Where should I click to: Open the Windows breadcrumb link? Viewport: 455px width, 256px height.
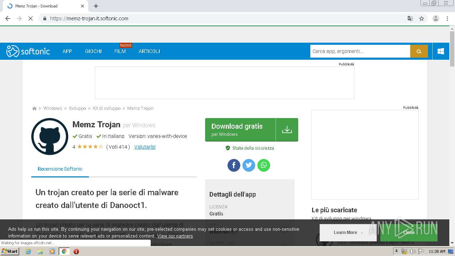(x=53, y=108)
